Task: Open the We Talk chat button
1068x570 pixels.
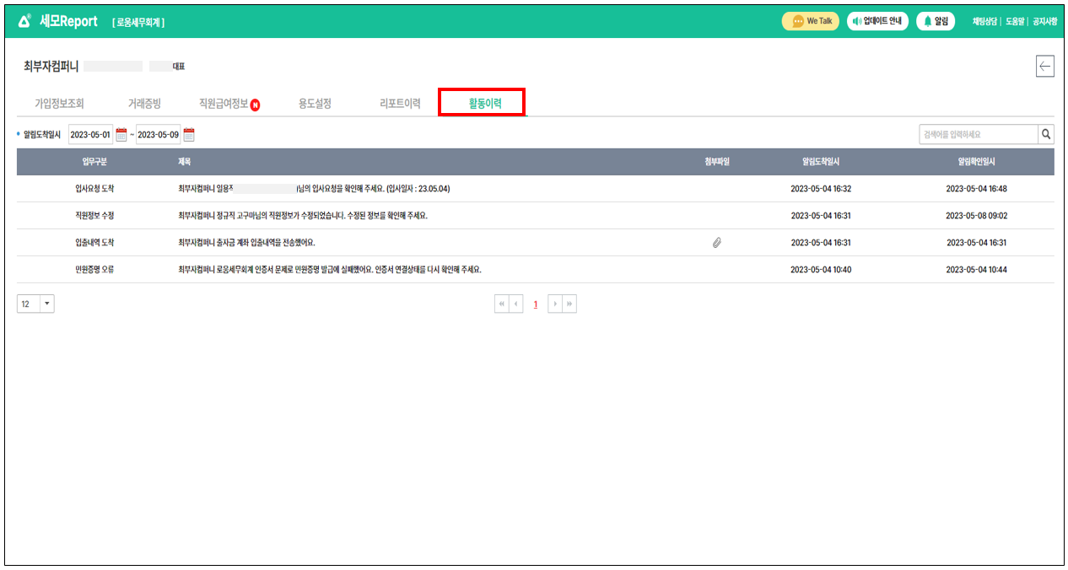Action: tap(810, 21)
